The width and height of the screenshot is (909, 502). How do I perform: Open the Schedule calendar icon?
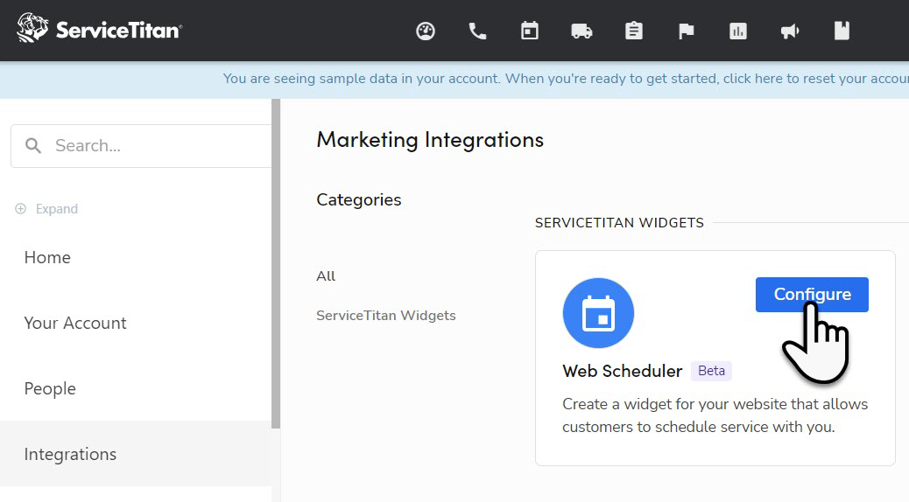pos(530,31)
